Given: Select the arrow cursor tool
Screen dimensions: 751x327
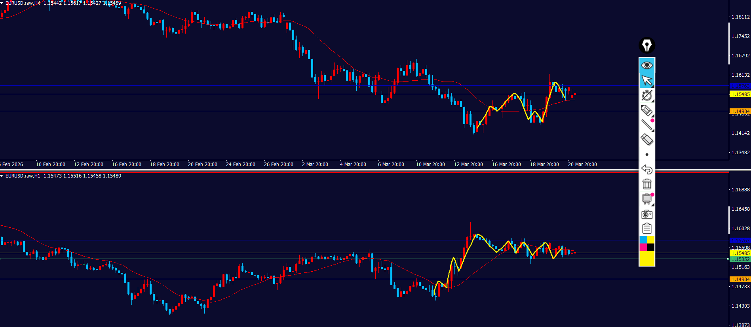Looking at the screenshot, I should (646, 80).
